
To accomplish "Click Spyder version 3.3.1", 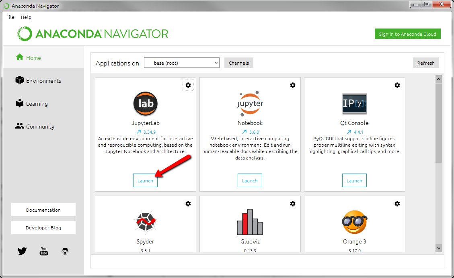I will [x=145, y=251].
